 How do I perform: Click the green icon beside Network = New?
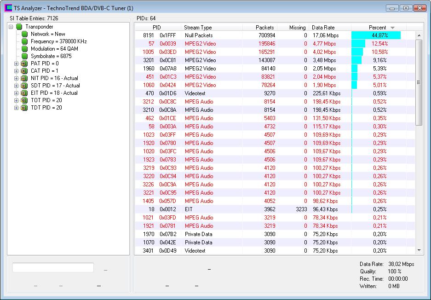click(24, 34)
